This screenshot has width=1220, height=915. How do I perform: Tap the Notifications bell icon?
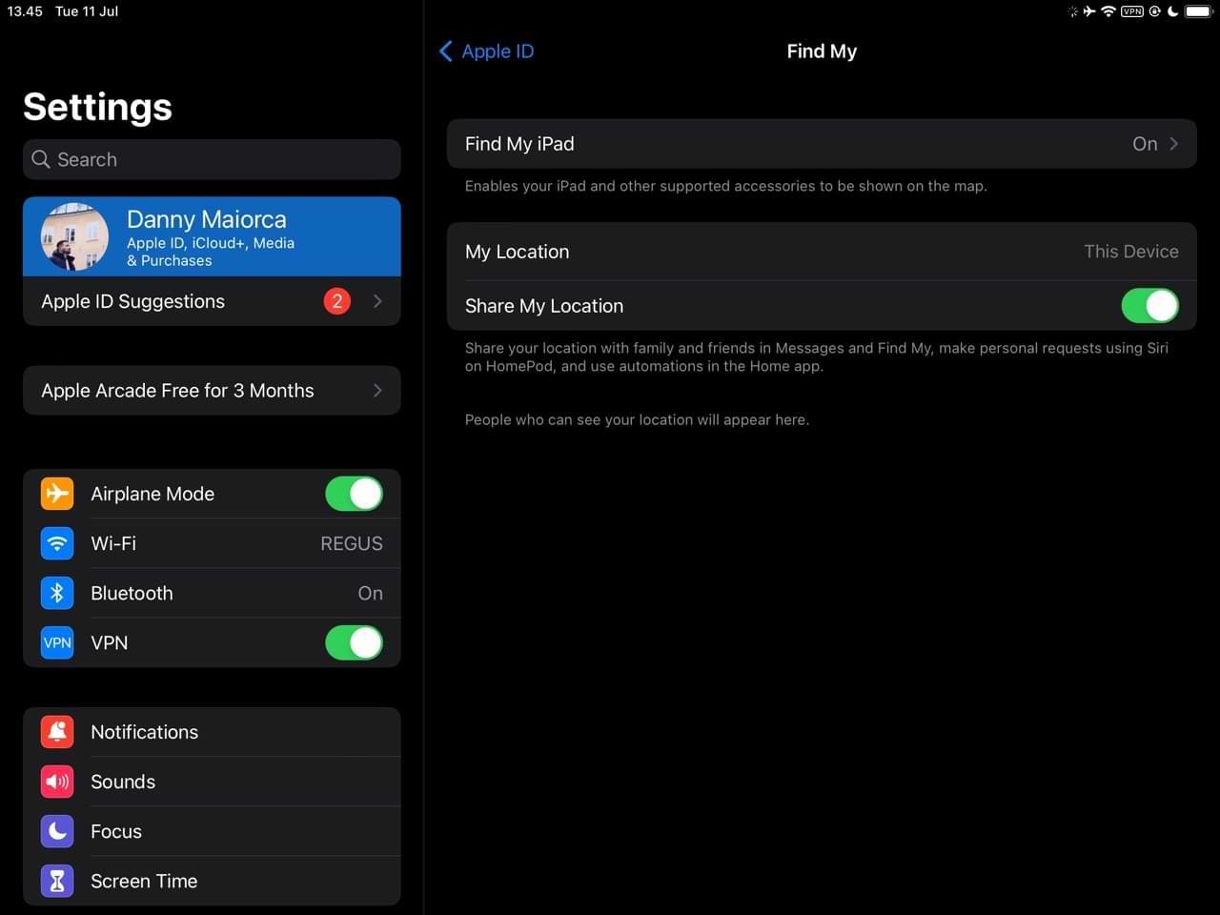click(x=57, y=732)
